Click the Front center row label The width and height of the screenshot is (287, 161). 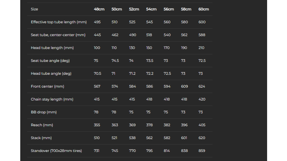[47, 87]
